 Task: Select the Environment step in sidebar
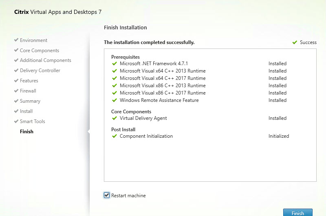coord(33,40)
